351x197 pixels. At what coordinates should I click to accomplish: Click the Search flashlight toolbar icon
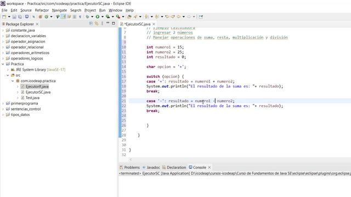click(135, 17)
